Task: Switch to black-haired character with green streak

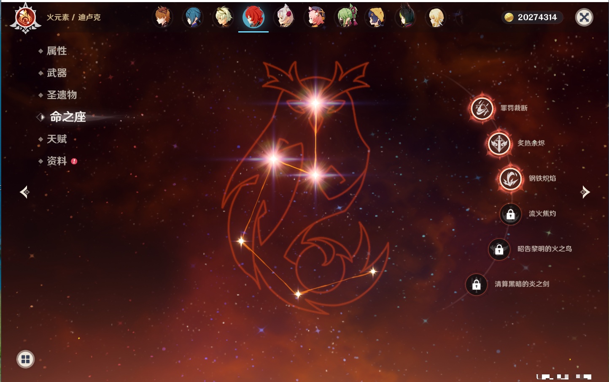Action: [406, 17]
